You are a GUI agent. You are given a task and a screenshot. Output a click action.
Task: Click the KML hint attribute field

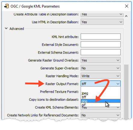(x=101, y=36)
